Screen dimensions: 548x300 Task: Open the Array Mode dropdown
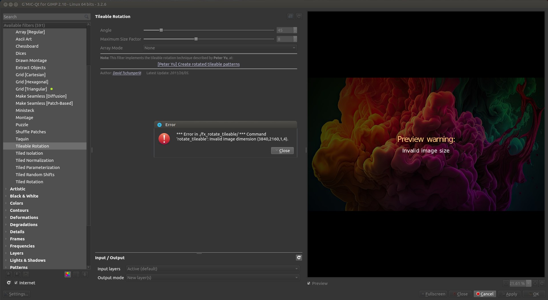coord(220,48)
